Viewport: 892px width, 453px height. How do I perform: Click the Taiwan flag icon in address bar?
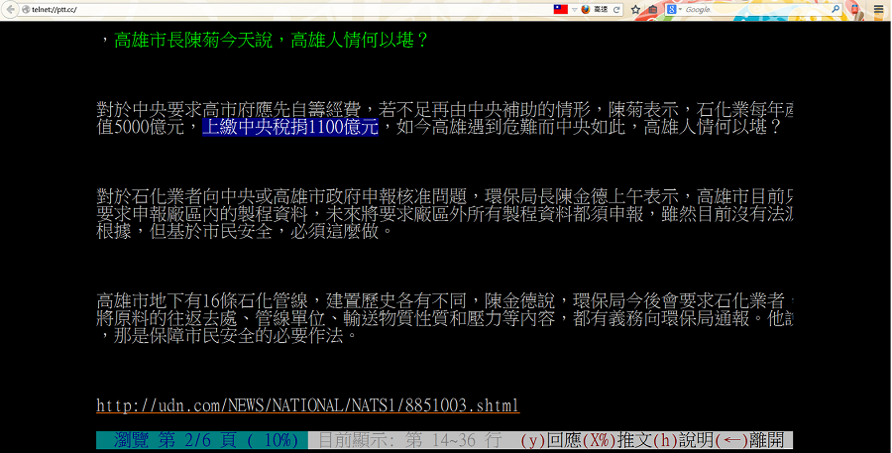(x=560, y=9)
